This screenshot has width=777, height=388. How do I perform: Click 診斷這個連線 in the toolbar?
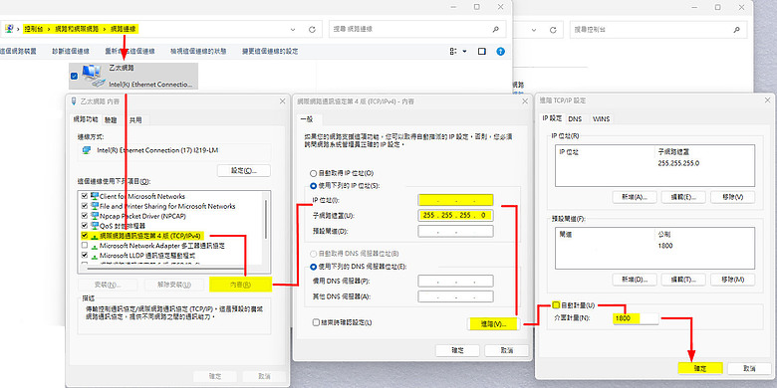pyautogui.click(x=71, y=52)
